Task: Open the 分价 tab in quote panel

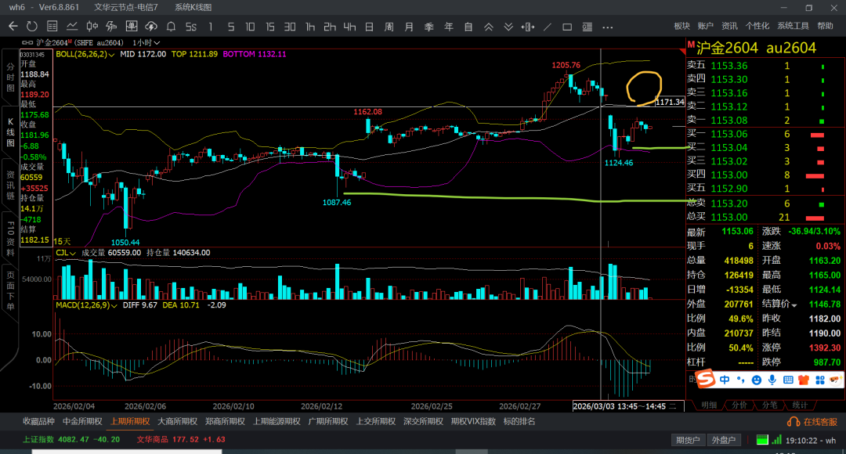Action: [739, 405]
